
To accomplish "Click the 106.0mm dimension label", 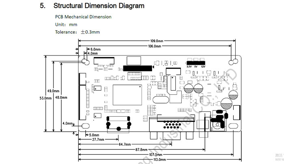I will click(x=155, y=46).
